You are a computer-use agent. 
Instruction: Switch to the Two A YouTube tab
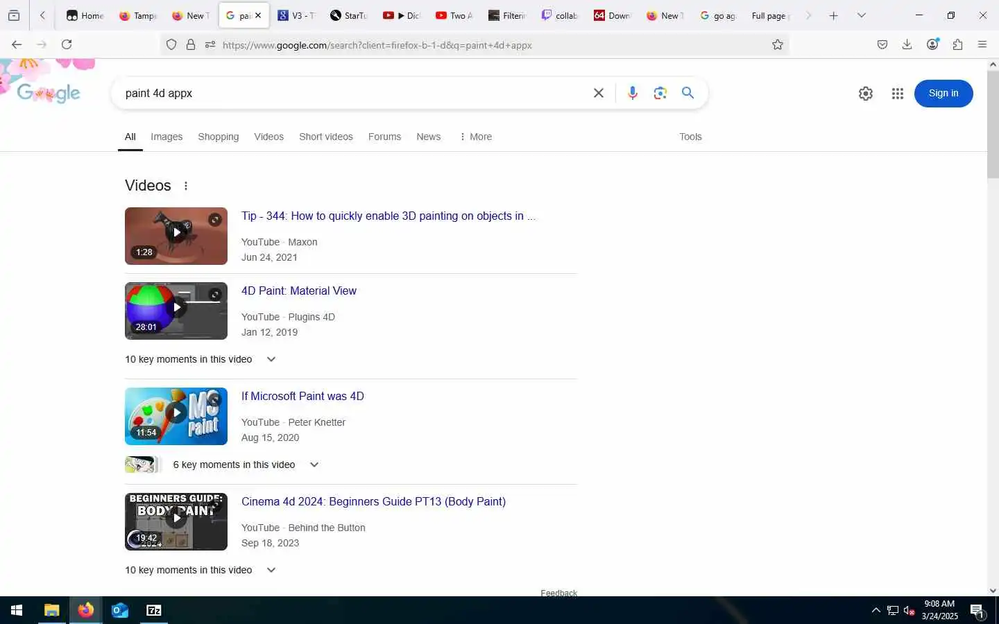click(x=454, y=15)
